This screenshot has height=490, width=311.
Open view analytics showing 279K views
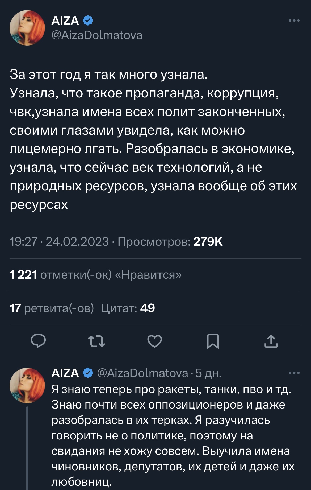point(170,242)
